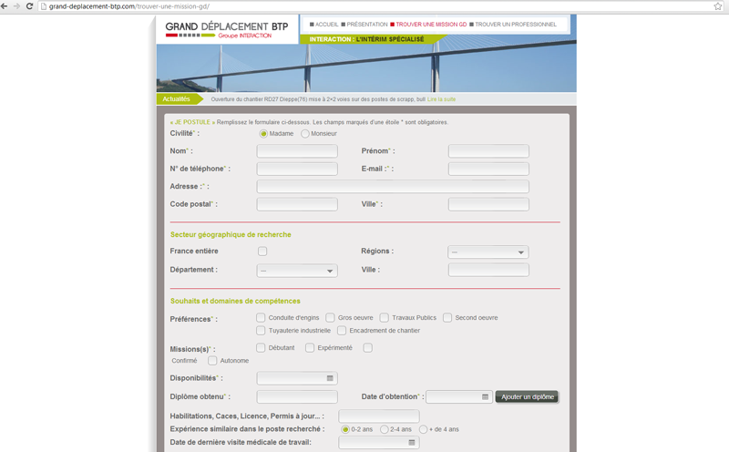Tick the Débutant mission checkbox
729x452 pixels.
click(x=261, y=348)
